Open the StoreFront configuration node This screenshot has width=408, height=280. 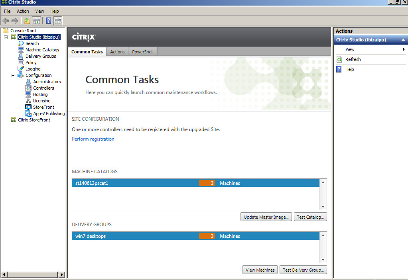43,107
